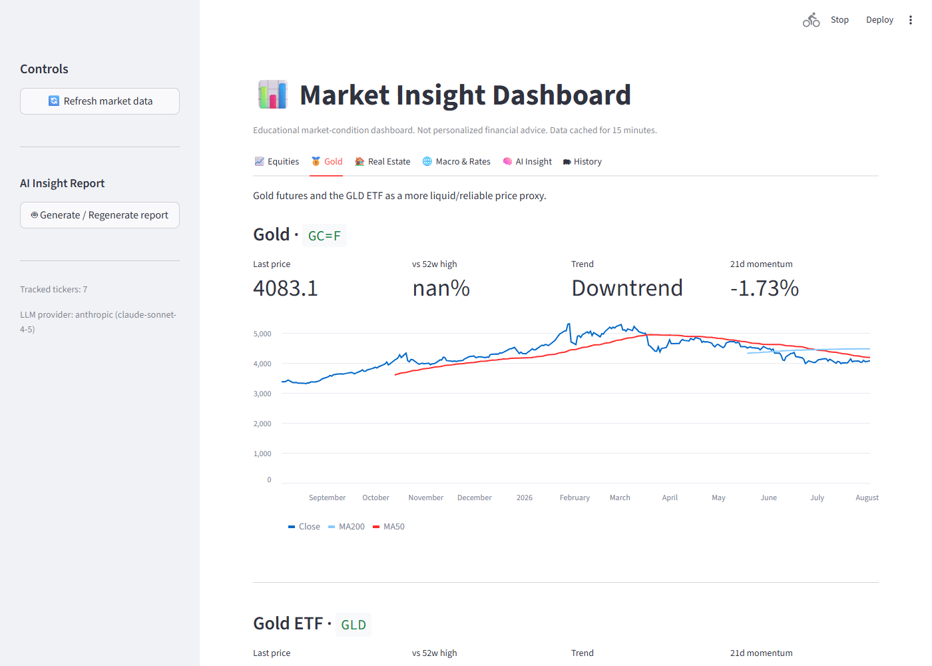Open the History tab
Screen dimensions: 932x666
coord(582,162)
